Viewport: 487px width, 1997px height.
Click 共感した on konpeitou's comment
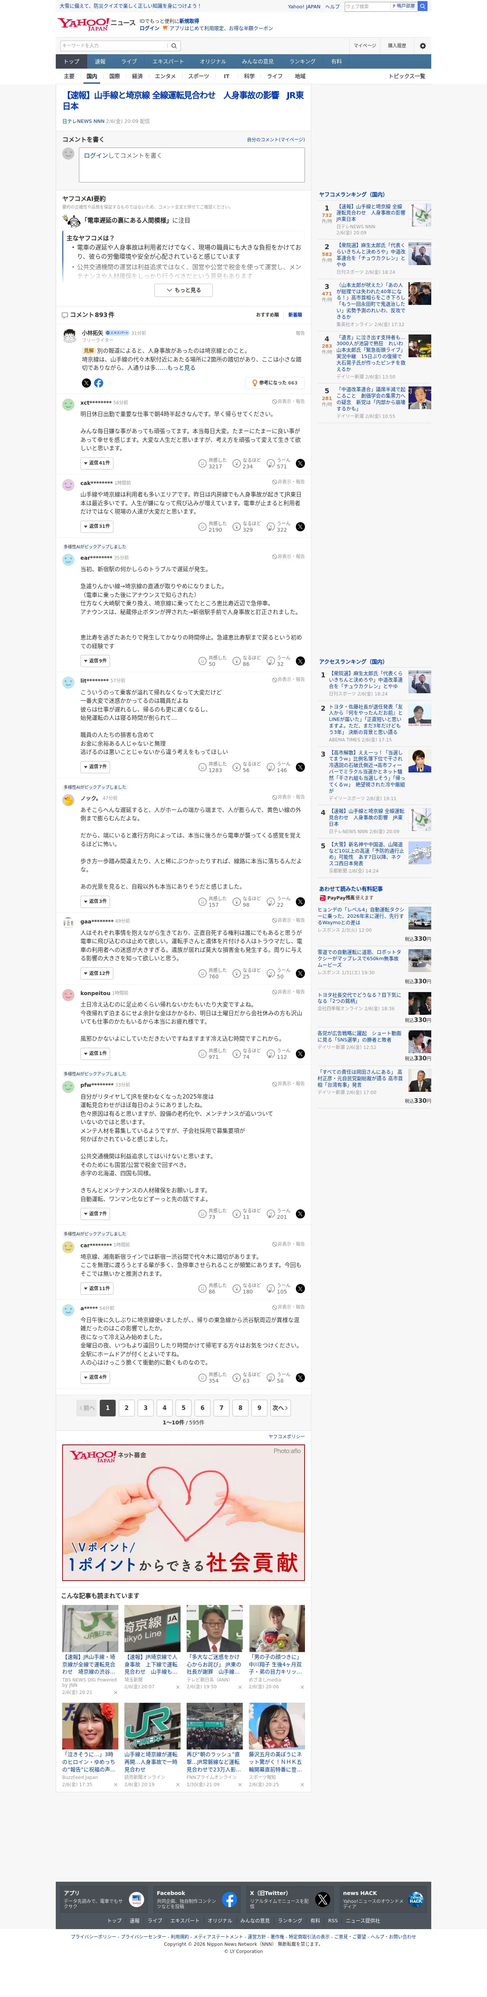pos(212,1053)
